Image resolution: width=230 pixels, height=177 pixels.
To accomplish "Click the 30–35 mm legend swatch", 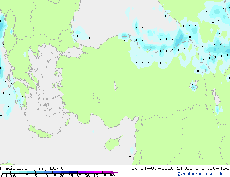I will 82,172.
